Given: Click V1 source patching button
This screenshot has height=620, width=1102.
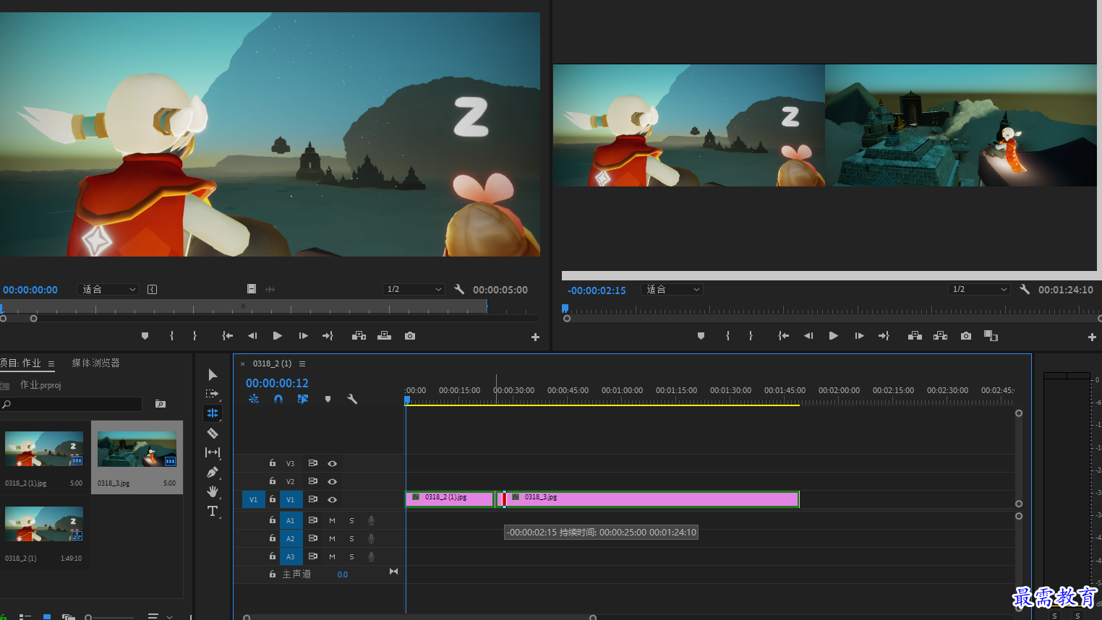Looking at the screenshot, I should click(x=253, y=499).
